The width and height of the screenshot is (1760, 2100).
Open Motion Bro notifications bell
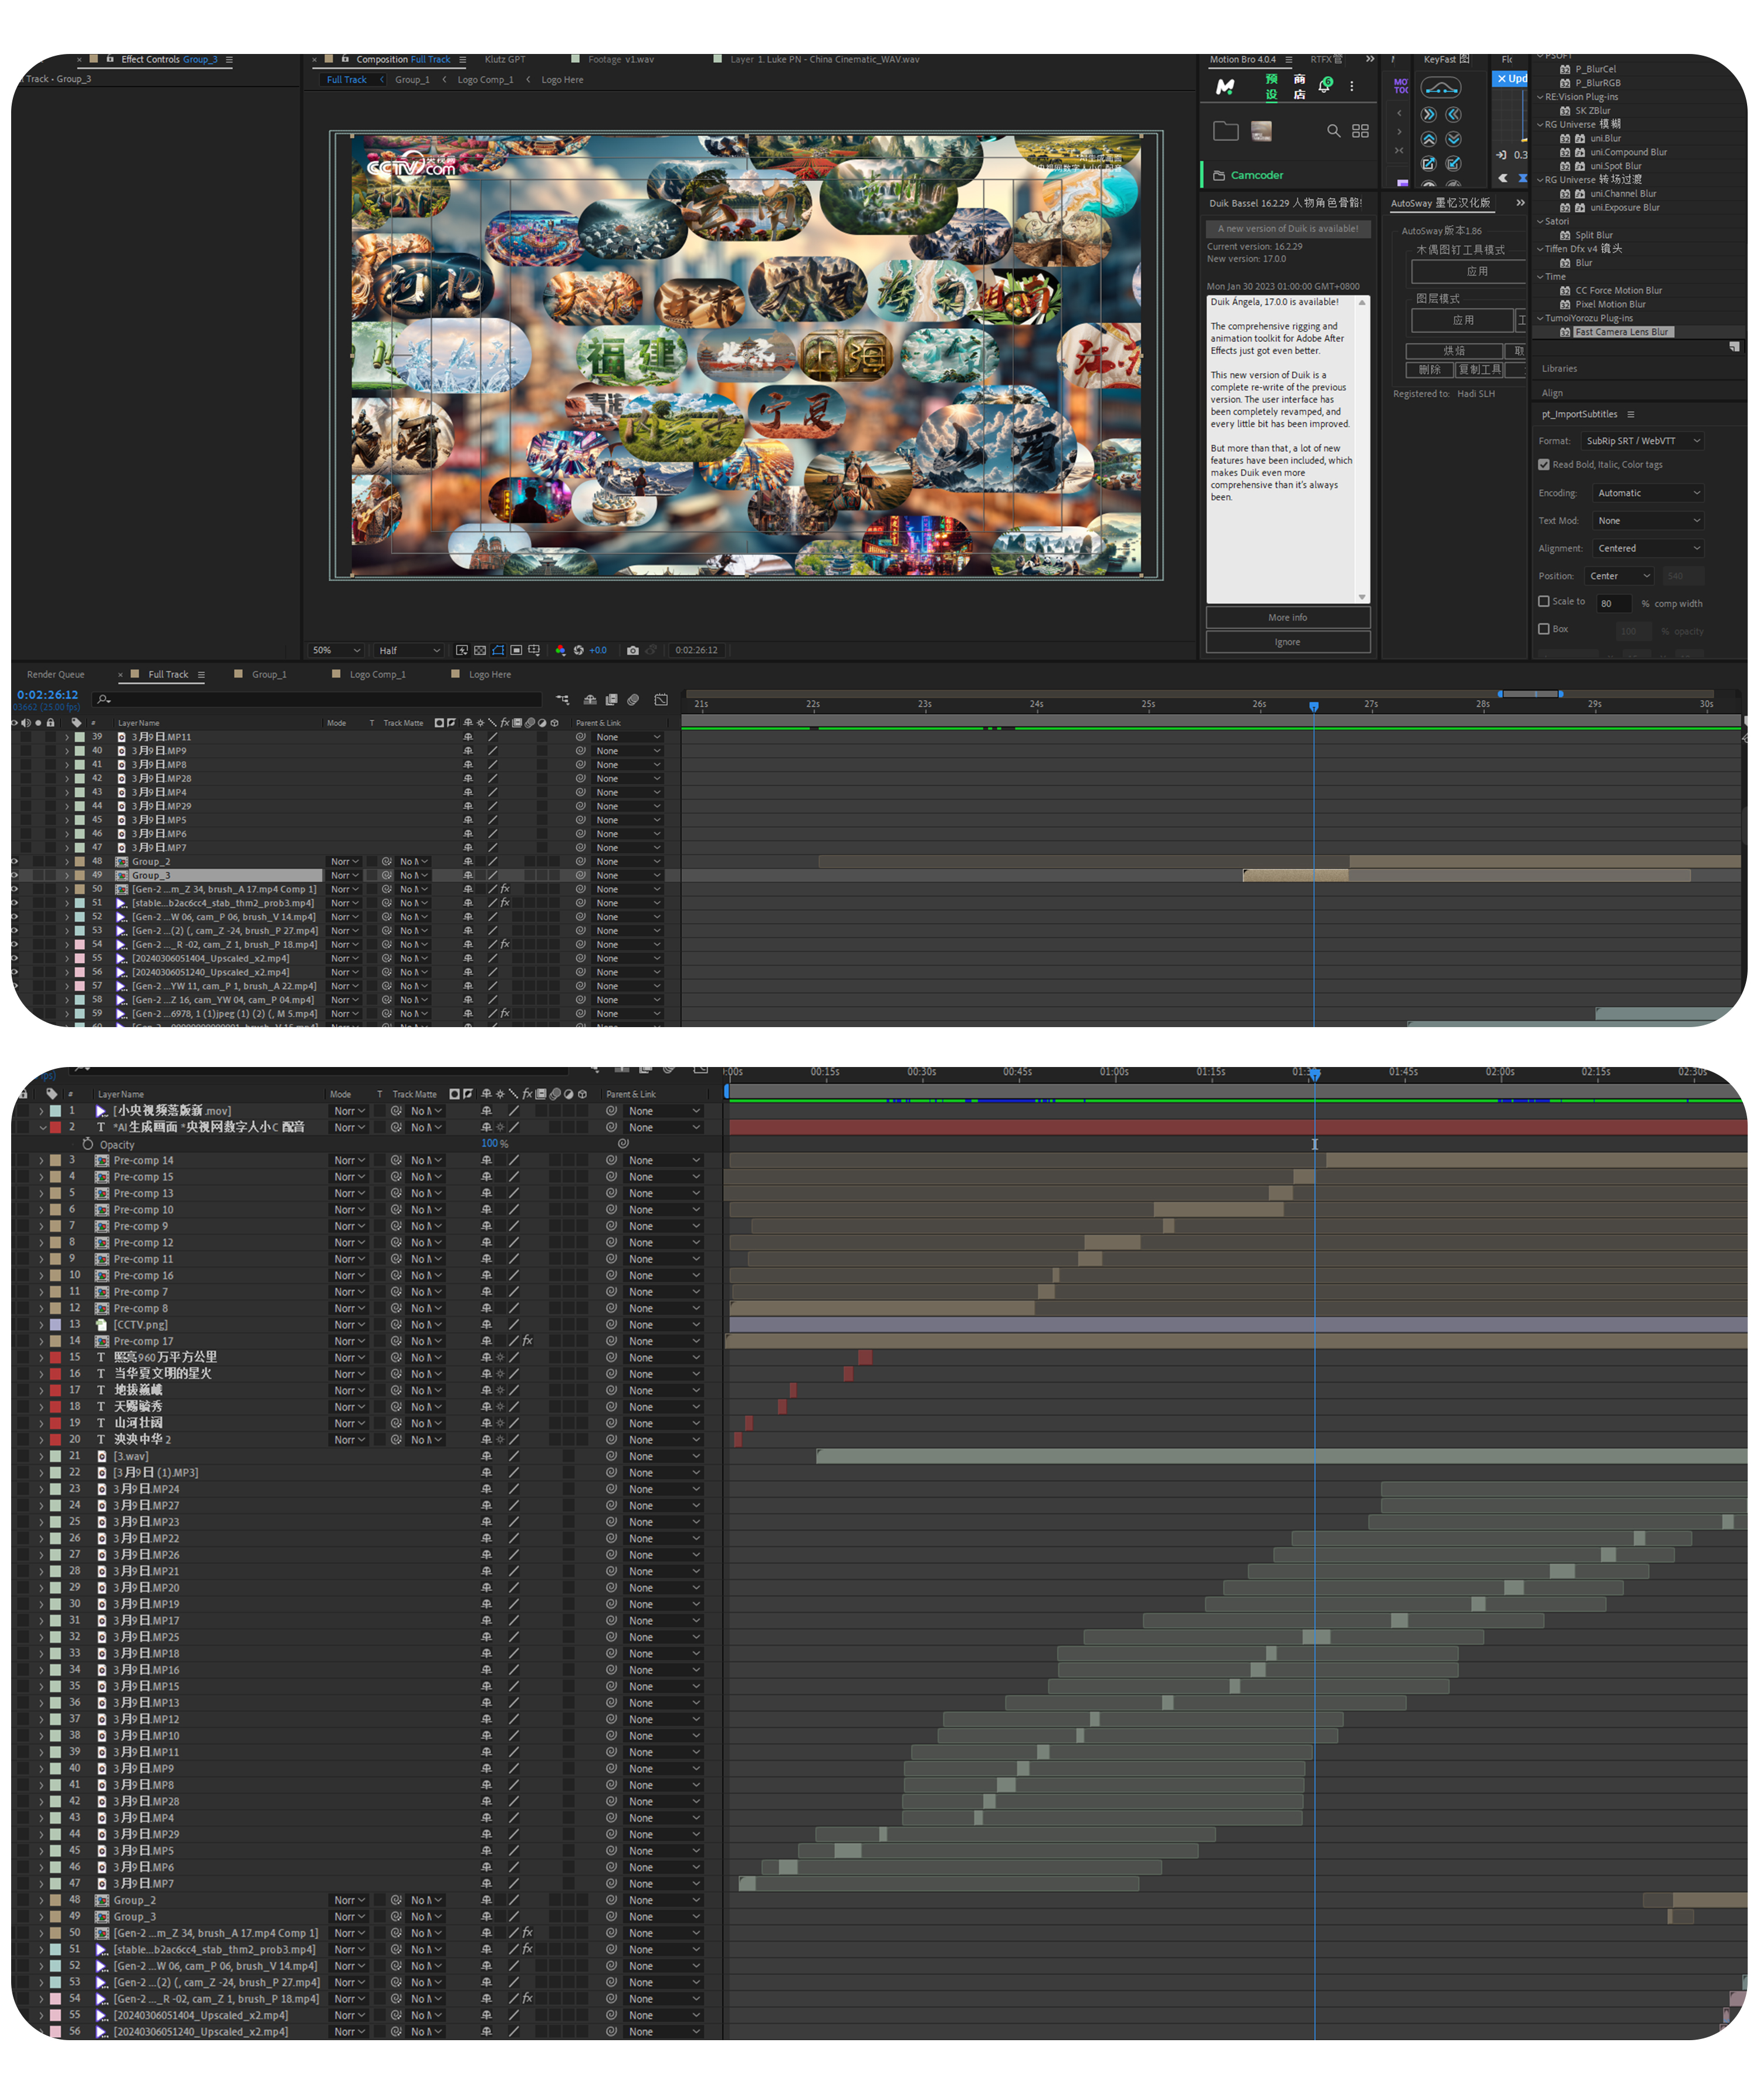point(1325,86)
